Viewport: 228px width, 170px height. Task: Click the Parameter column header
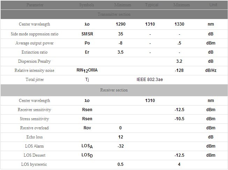coord(35,5)
